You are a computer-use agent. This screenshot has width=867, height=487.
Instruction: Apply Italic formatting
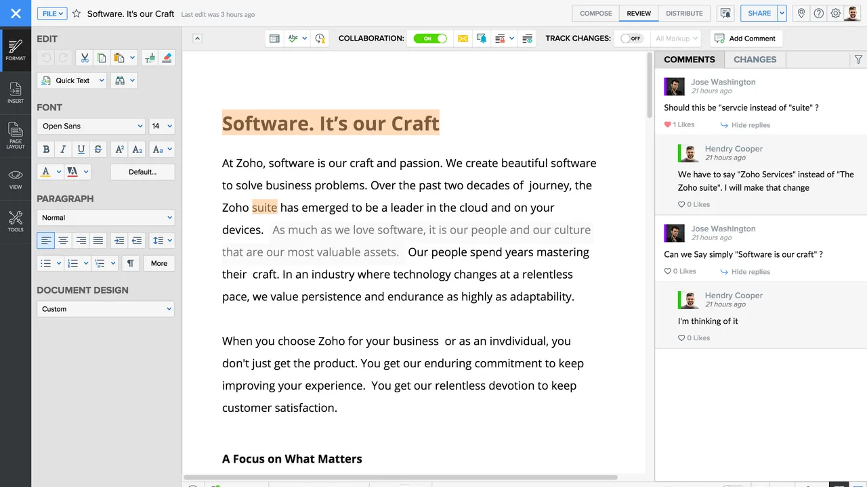(x=63, y=149)
